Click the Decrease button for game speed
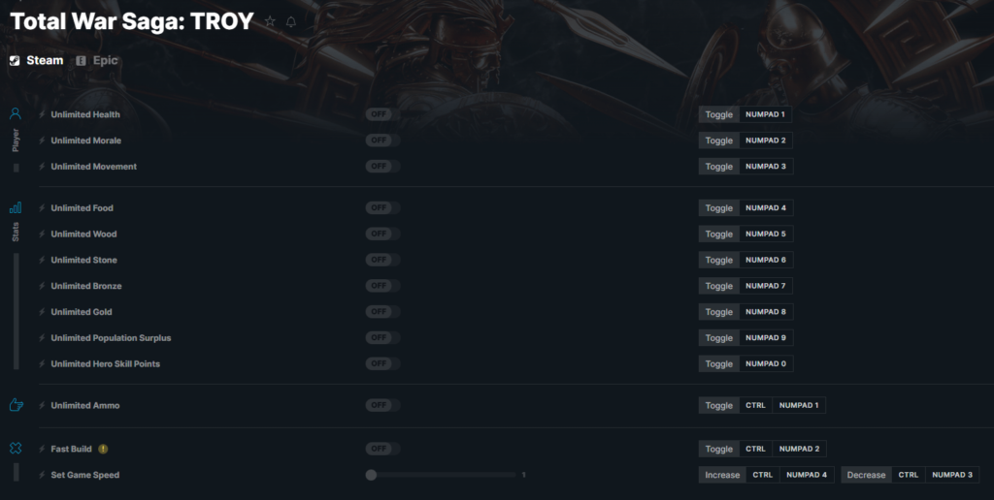This screenshot has width=994, height=500. pos(866,475)
